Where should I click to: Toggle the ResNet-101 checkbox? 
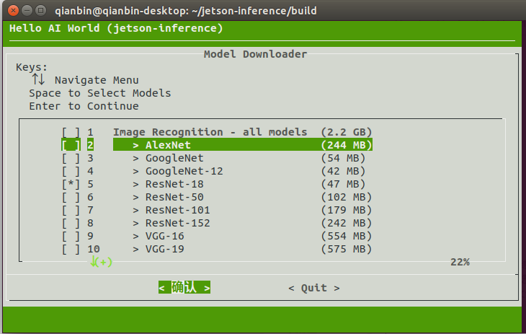coord(71,211)
